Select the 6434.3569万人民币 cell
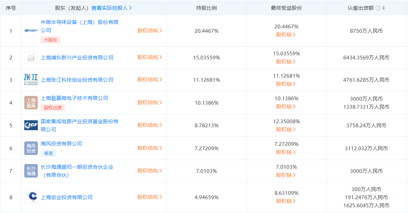Screen dimensions: 408x213 tap(366, 58)
